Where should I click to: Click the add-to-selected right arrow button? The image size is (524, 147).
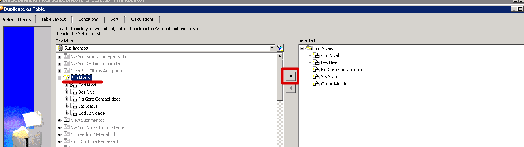[x=290, y=75]
